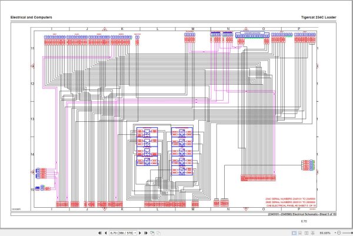Image resolution: width=353 pixels, height=236 pixels.
Task: Jump to the last page
Action: point(146,233)
